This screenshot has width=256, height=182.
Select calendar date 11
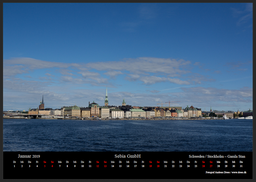pos(90,166)
